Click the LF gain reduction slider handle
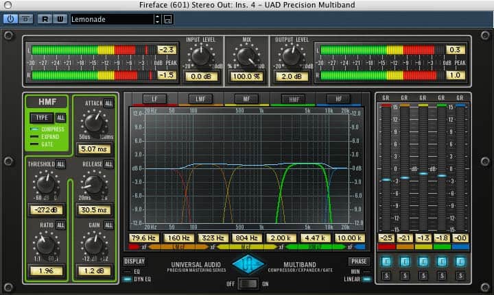Screen dimensions: 494x295 click(386, 180)
